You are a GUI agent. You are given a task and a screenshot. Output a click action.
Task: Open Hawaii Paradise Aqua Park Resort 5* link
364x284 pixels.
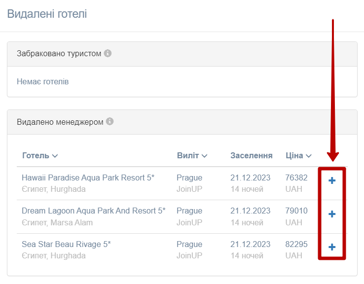[88, 177]
